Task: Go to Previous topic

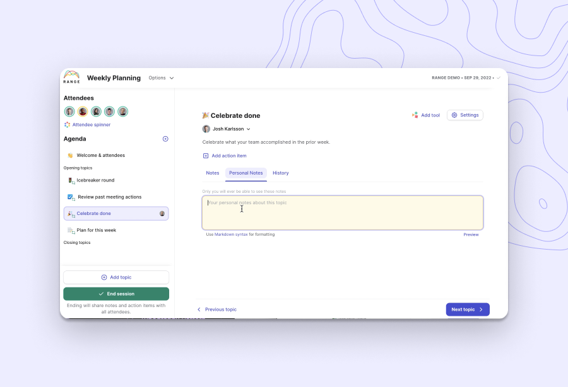Action: (x=216, y=309)
